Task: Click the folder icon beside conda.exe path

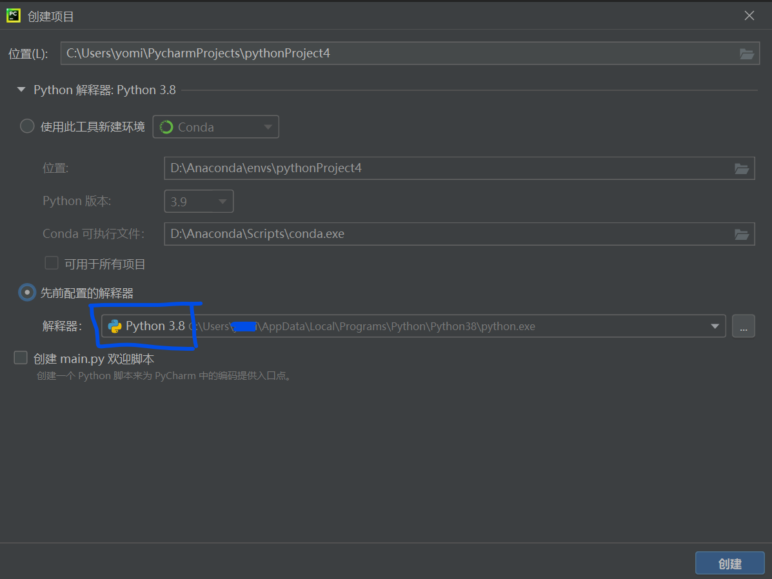Action: [x=742, y=233]
